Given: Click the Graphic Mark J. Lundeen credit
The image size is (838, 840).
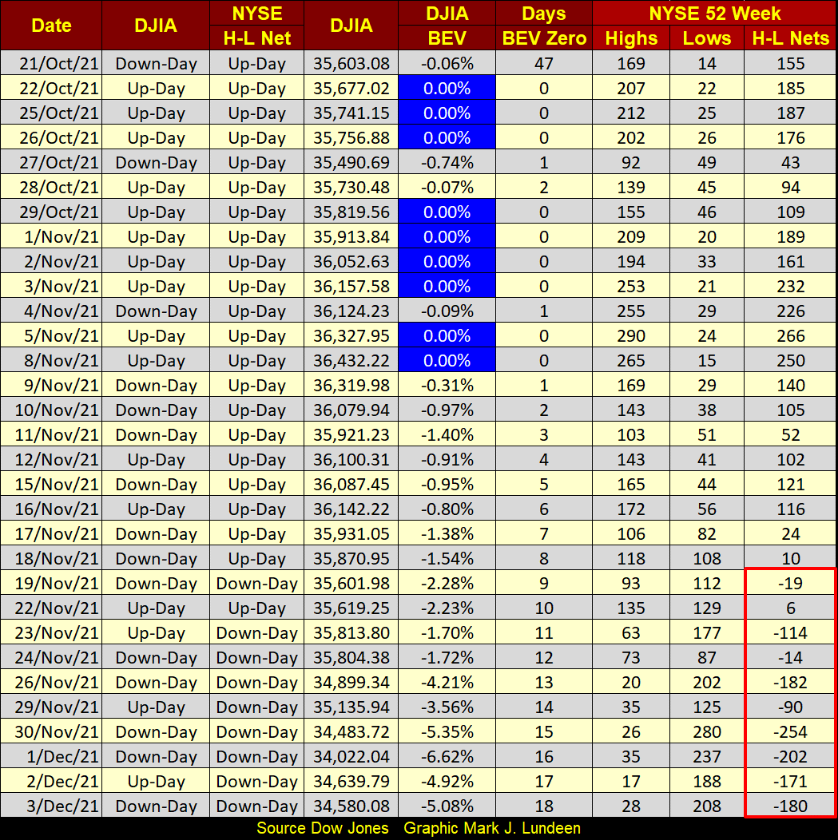Looking at the screenshot, I should [x=492, y=828].
